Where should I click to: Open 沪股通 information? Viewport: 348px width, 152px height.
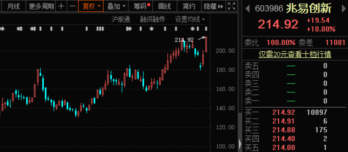(x=121, y=19)
